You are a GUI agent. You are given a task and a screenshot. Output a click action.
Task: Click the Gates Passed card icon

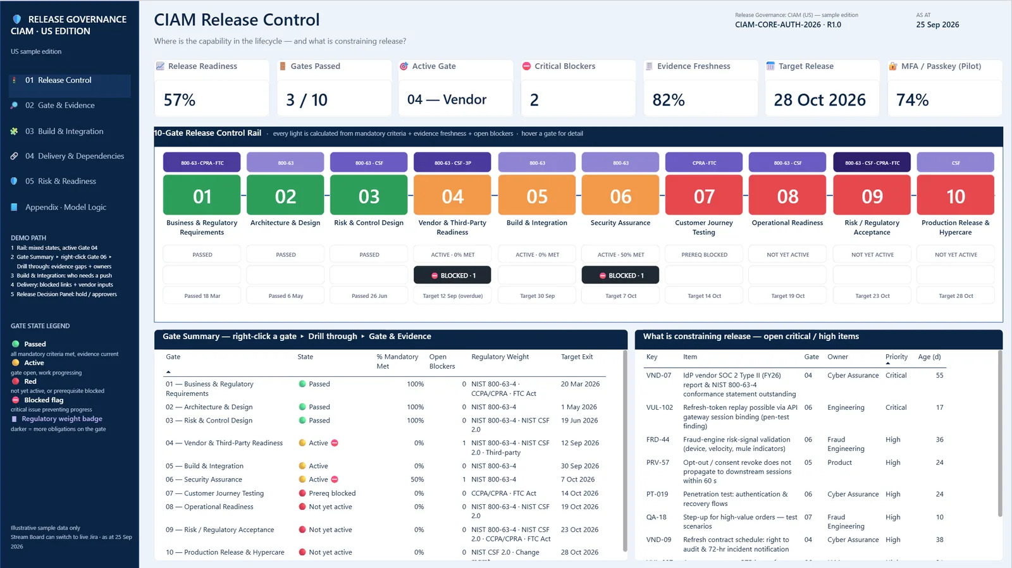pos(283,66)
